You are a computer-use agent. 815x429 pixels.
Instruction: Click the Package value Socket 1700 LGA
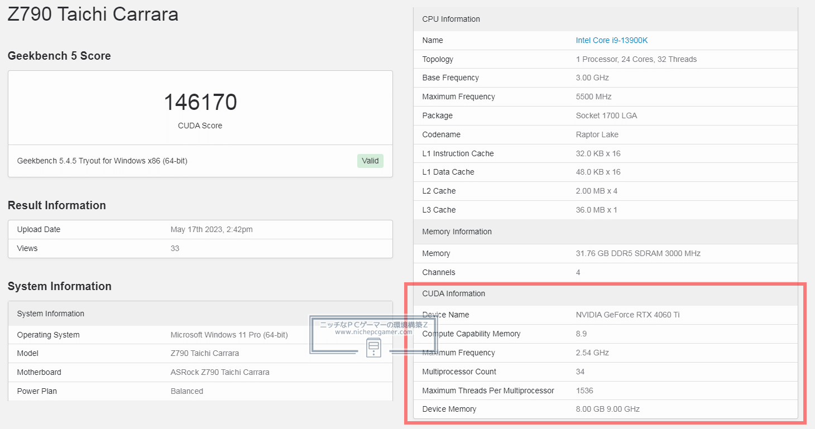pos(606,115)
